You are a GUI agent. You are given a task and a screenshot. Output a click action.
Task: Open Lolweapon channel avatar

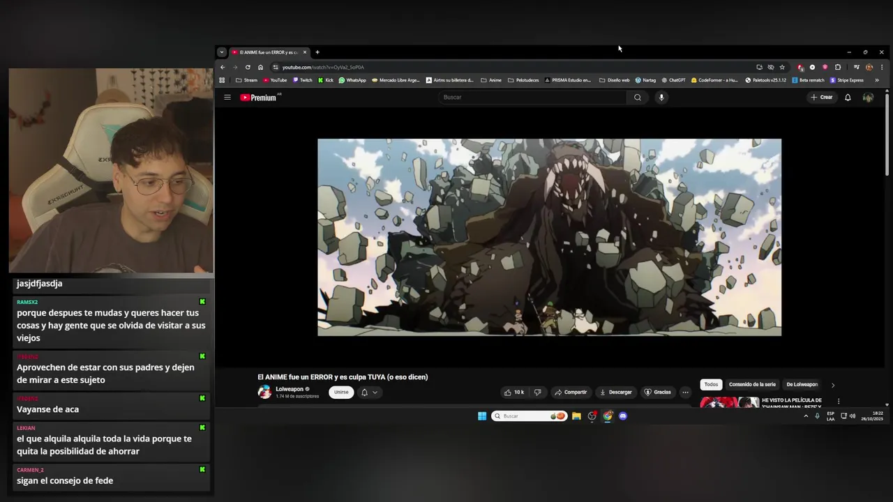(264, 392)
